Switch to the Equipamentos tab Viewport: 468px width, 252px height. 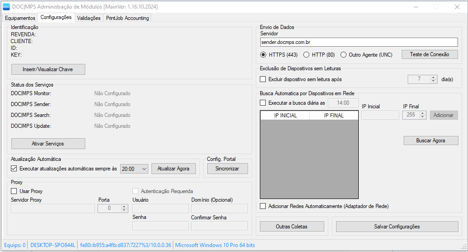20,18
